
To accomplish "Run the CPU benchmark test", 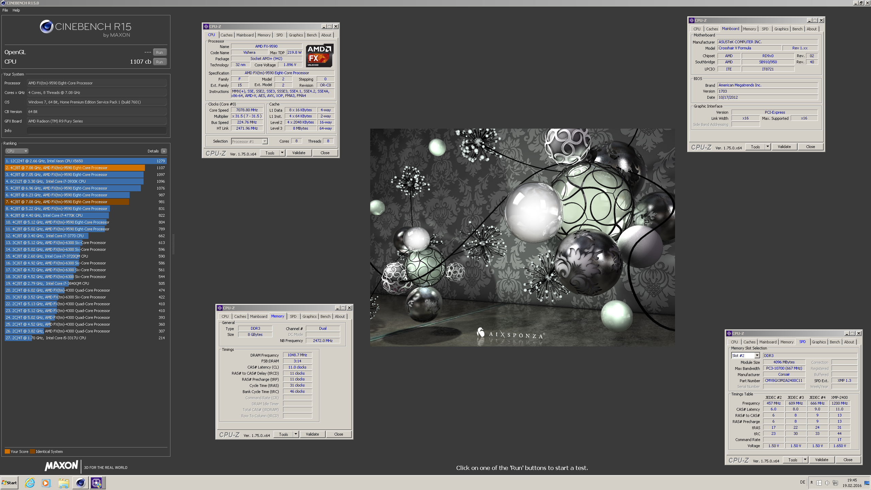I will [x=160, y=62].
